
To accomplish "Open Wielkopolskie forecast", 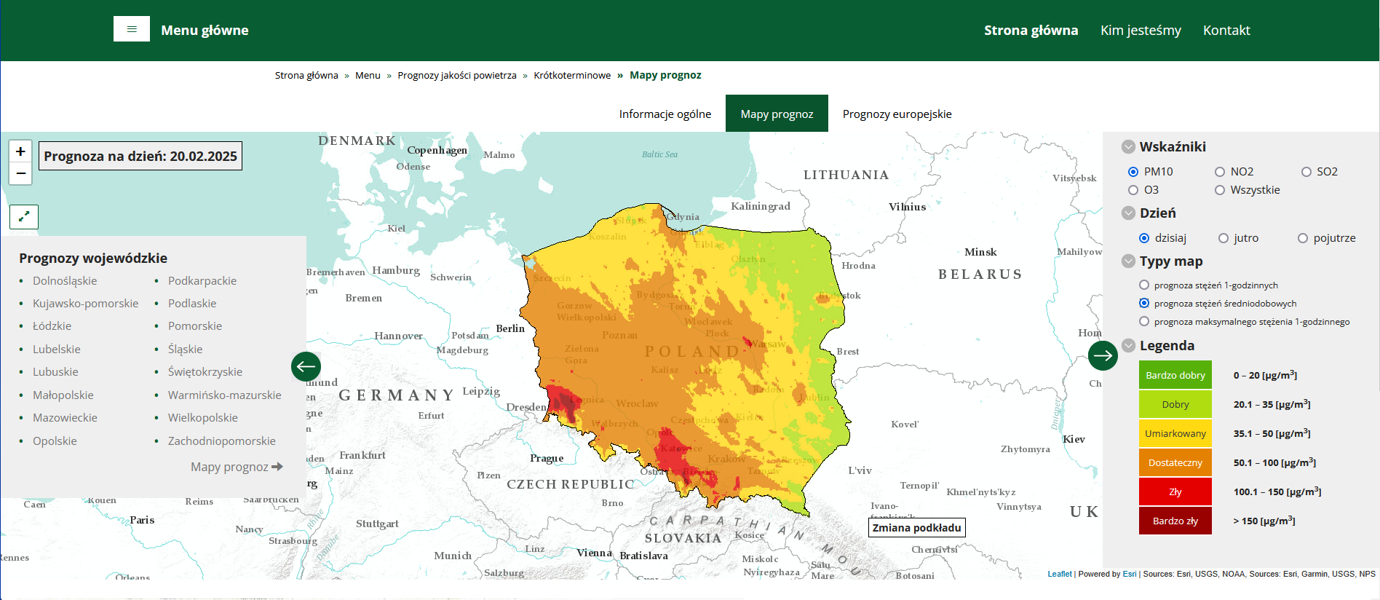I will pyautogui.click(x=203, y=418).
